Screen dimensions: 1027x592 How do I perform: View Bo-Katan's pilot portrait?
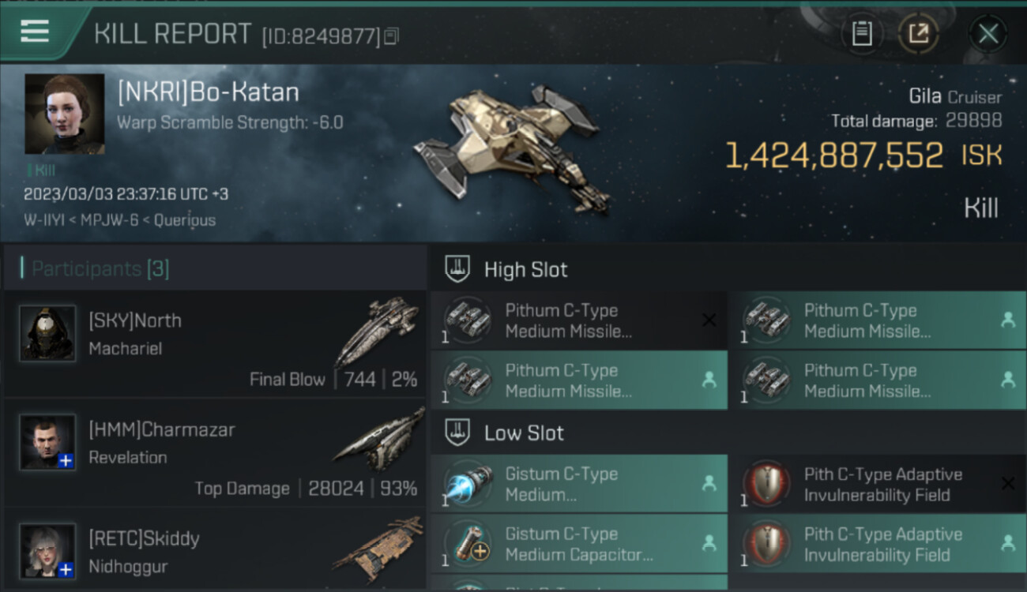pyautogui.click(x=64, y=114)
